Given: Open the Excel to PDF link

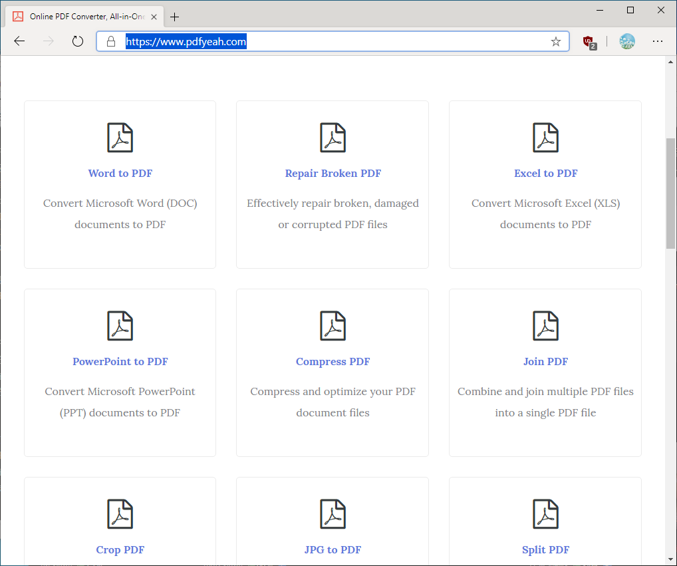Looking at the screenshot, I should [x=546, y=174].
